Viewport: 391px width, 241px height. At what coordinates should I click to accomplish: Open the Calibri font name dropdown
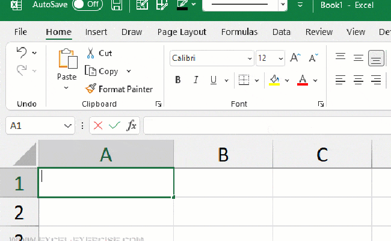click(250, 58)
